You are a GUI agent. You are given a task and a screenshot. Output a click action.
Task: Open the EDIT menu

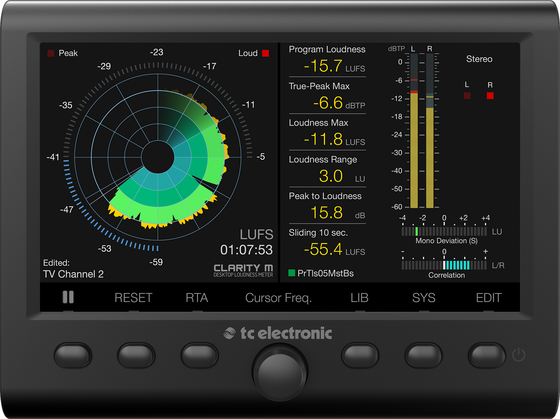(x=489, y=298)
